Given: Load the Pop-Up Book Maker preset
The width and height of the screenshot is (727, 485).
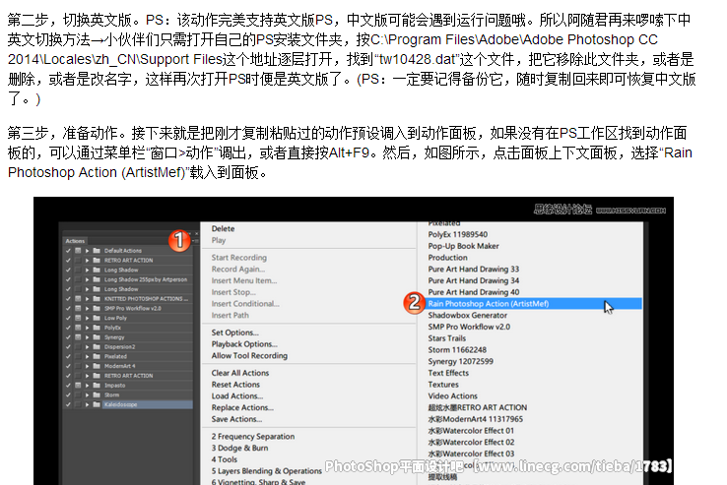Looking at the screenshot, I should (x=463, y=246).
